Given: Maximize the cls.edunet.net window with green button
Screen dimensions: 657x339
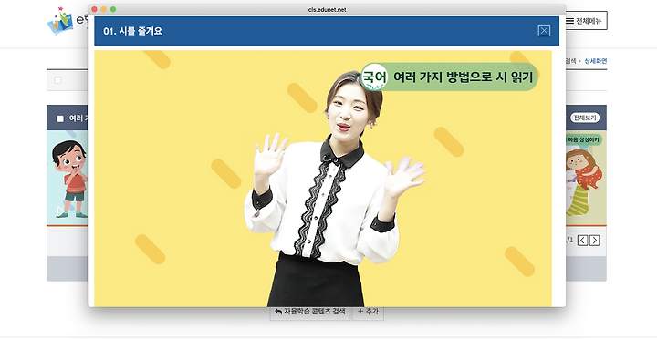Looking at the screenshot, I should [113, 9].
